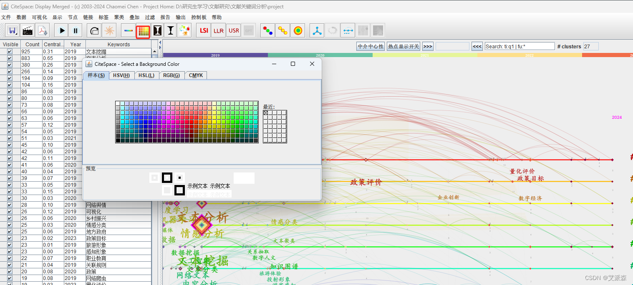
Task: Click the 政策评价 label in the graph
Action: click(x=366, y=182)
